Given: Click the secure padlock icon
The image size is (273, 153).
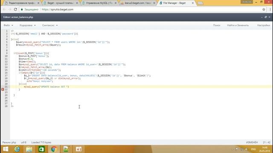Looking at the screenshot, I should 22,9.
